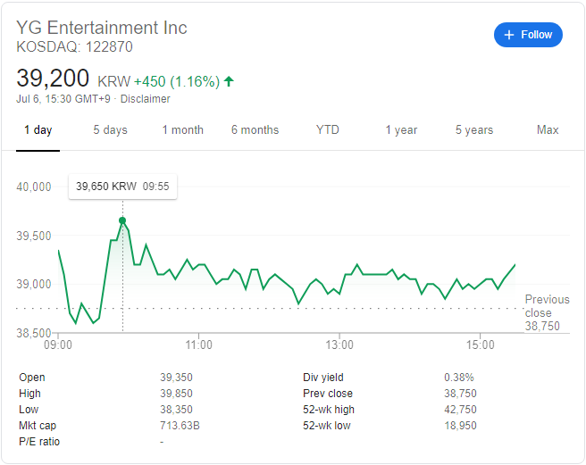
Task: Click the 13:00 axis label
Action: 339,345
